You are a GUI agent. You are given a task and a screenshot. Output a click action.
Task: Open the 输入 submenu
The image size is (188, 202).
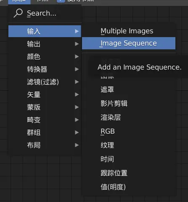pyautogui.click(x=45, y=31)
